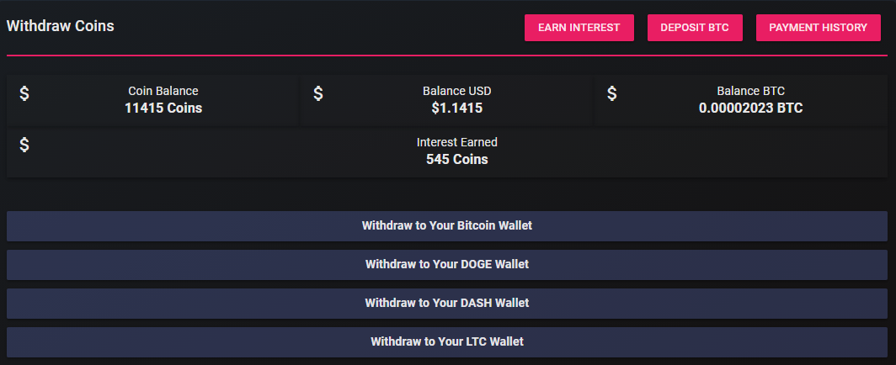View Payment History
This screenshot has height=365, width=896.
point(818,28)
